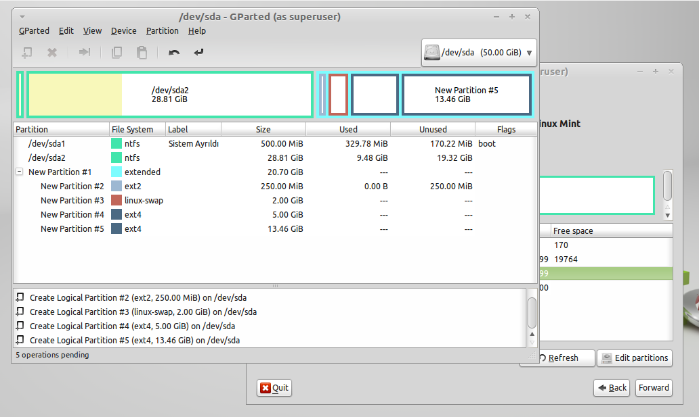Click the Free space column header in installer
Viewport: 699px width, 417px height.
612,231
